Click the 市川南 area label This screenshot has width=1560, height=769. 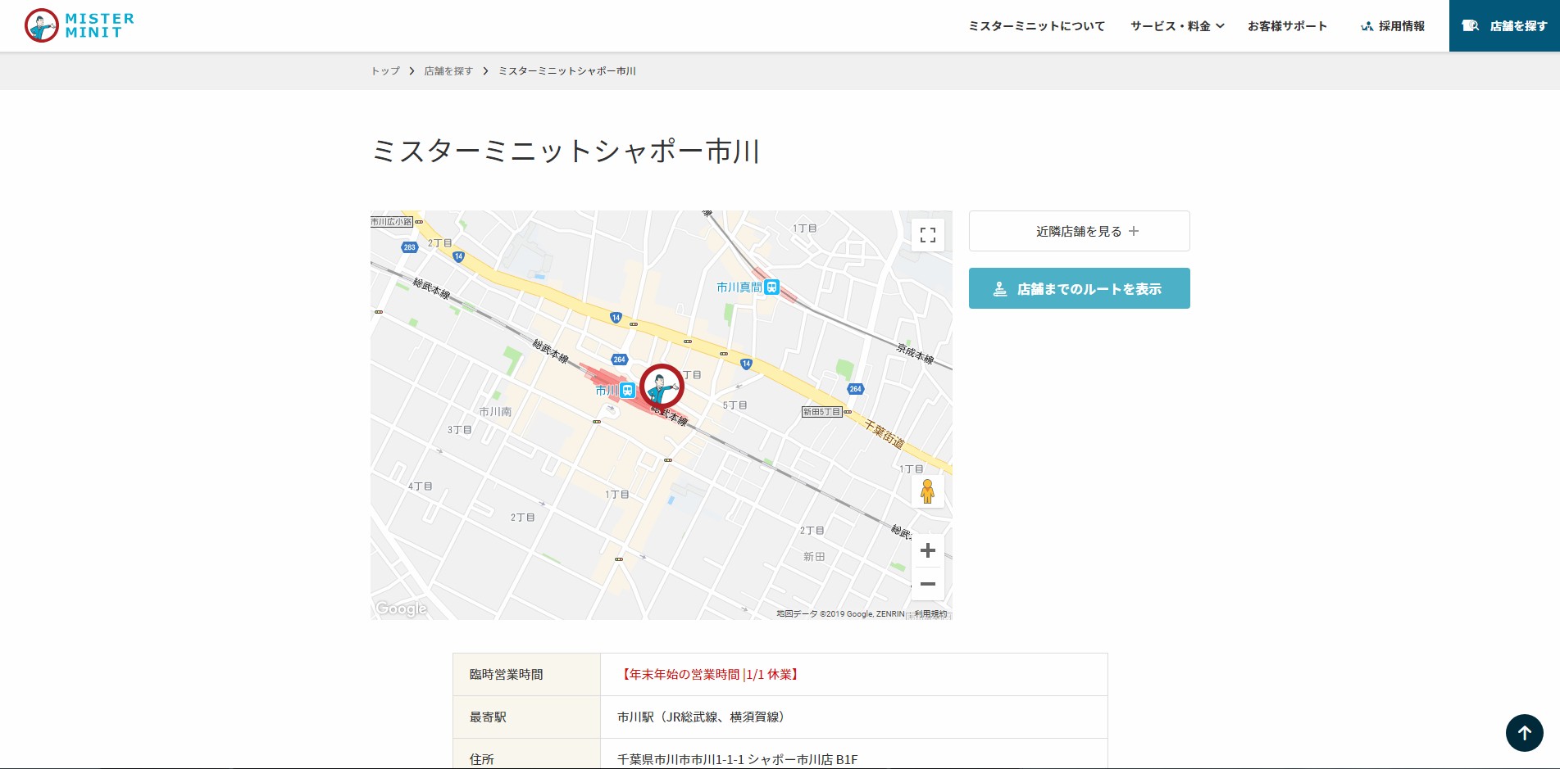pos(495,412)
